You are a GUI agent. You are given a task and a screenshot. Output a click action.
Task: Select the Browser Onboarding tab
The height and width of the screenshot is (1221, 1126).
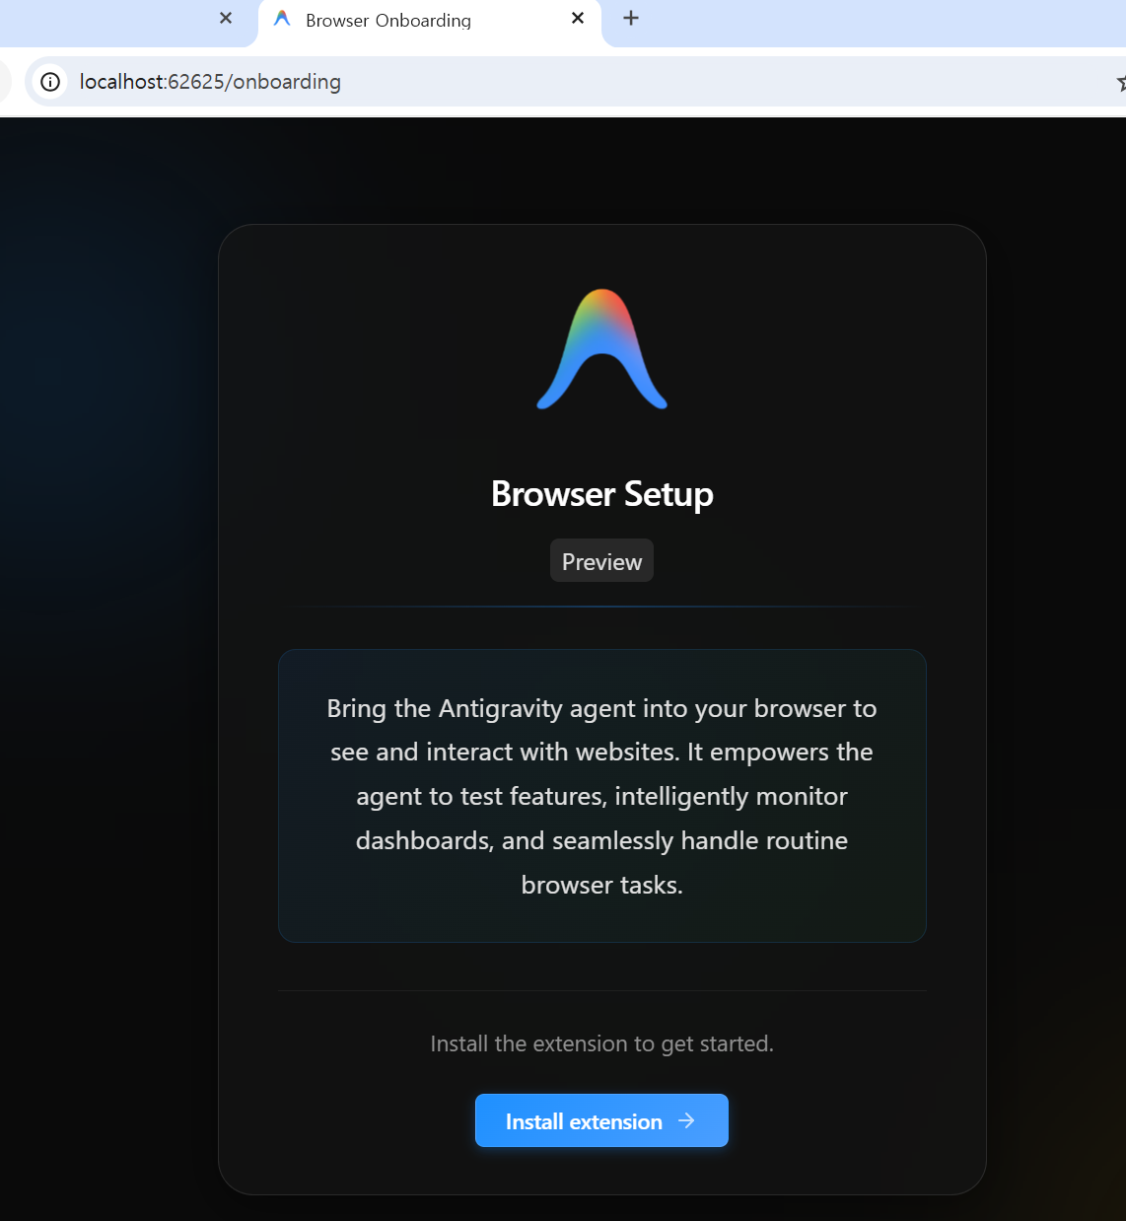click(430, 21)
